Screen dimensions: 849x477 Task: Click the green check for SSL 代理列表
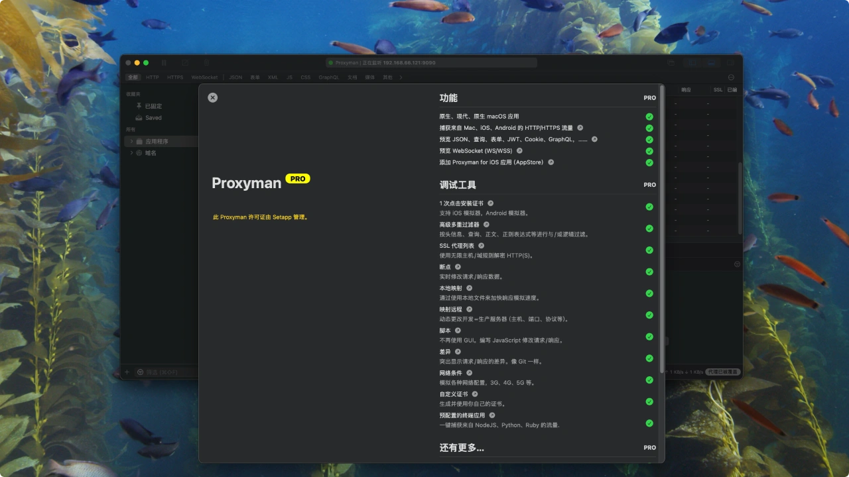(x=649, y=250)
